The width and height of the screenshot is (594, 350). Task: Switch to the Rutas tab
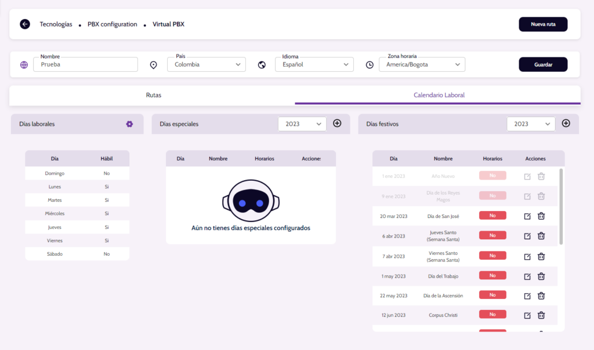(153, 95)
